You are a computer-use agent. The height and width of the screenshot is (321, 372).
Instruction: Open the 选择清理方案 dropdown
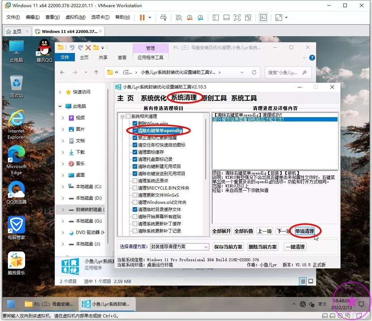(179, 247)
